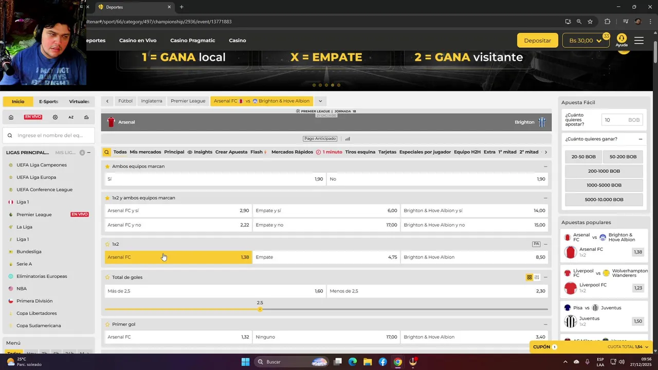Choose the 5000-10.000 BOB winnings button
The image size is (658, 370).
pyautogui.click(x=604, y=199)
